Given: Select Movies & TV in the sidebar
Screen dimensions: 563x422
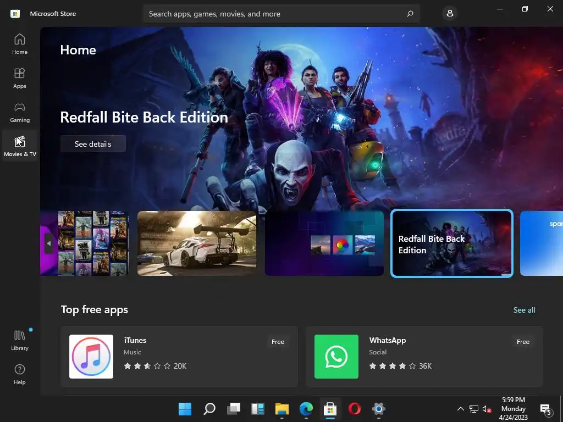Looking at the screenshot, I should pos(20,146).
